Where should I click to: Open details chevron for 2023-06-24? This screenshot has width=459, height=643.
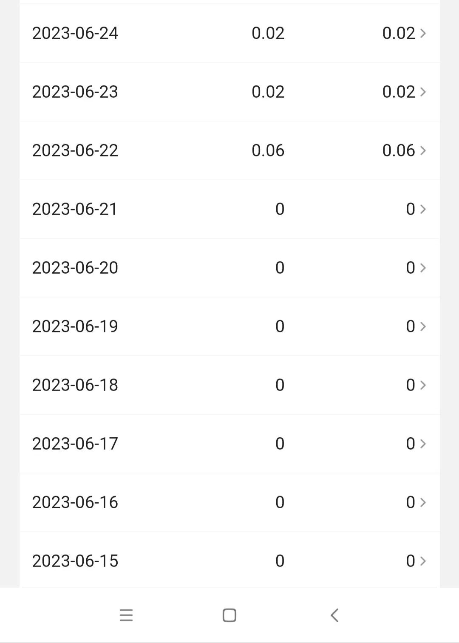[423, 33]
